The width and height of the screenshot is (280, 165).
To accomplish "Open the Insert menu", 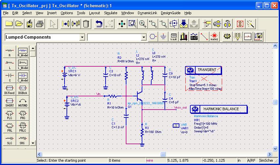I will click(x=52, y=13).
